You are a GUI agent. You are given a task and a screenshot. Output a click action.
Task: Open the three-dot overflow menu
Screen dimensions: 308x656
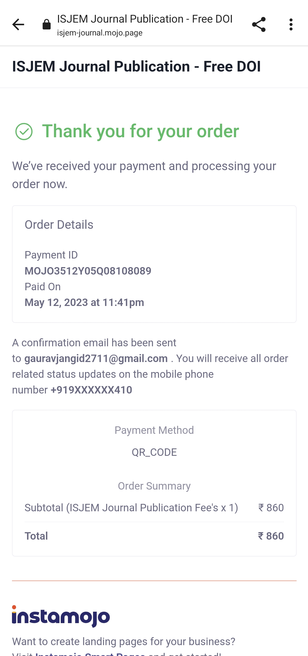pos(291,24)
